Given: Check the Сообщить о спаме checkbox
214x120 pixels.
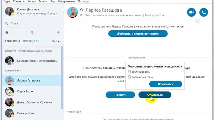Looking at the screenshot, I should point(129,77).
